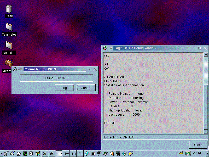Toggle the pin on Login Script Debug Window
Viewport: 209px width, 157px height.
tap(110, 48)
